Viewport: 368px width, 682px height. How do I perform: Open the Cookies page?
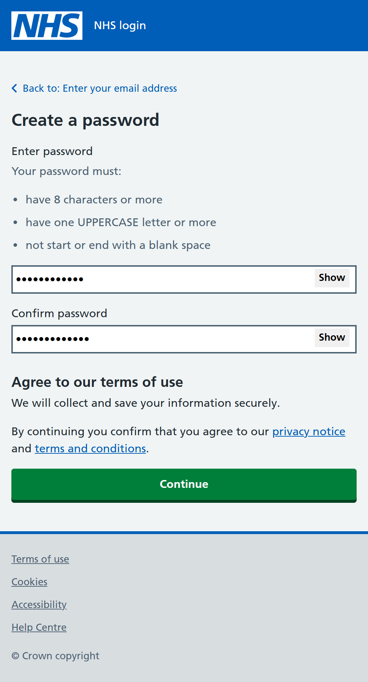(x=29, y=582)
